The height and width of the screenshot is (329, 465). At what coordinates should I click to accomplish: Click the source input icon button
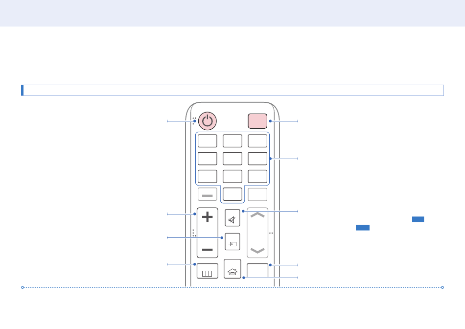click(x=232, y=242)
